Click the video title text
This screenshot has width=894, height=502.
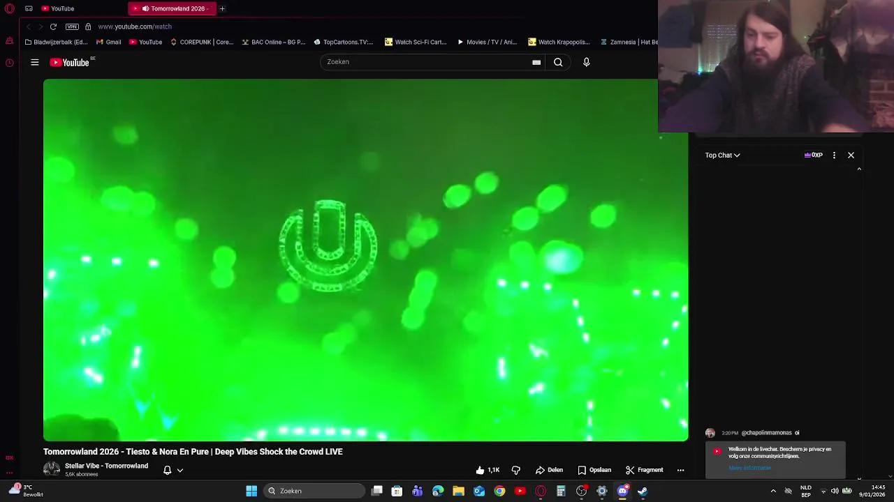[x=193, y=452]
